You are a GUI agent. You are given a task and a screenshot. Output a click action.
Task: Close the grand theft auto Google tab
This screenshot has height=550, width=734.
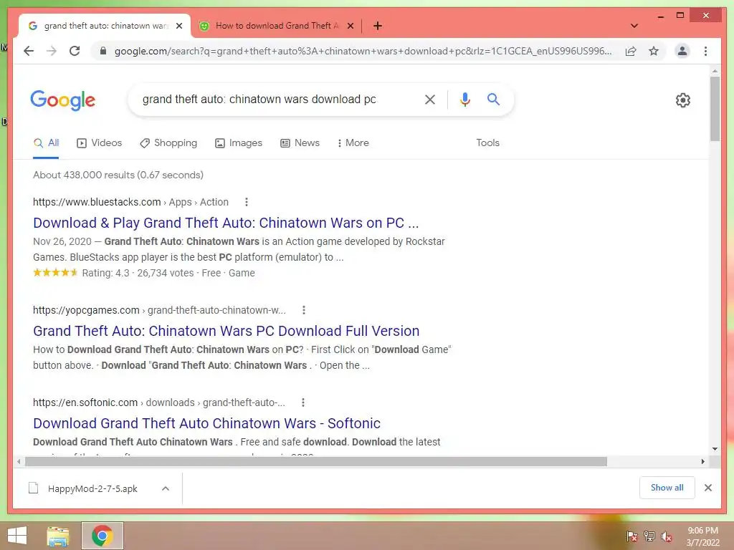[178, 26]
